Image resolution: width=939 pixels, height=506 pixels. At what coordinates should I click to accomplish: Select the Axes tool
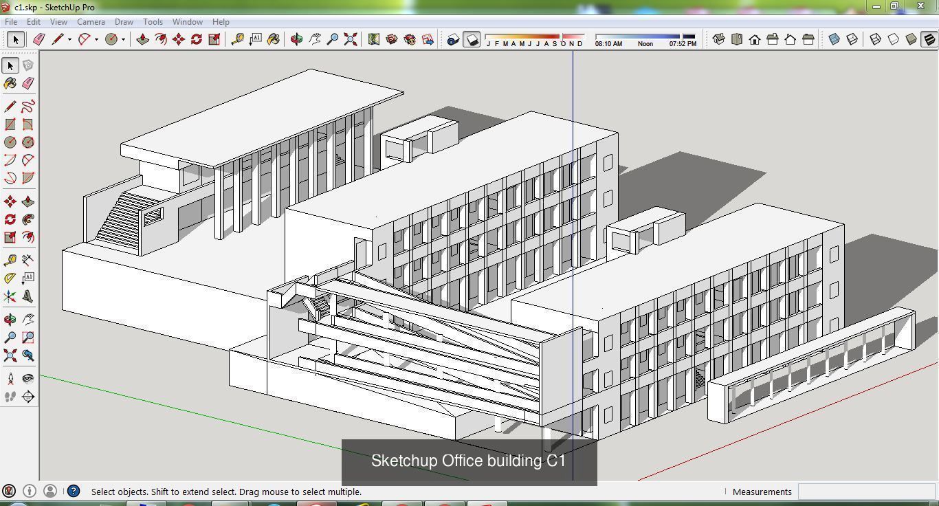(10, 296)
